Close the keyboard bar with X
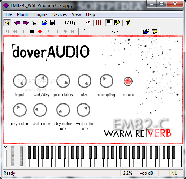This screenshot has height=179, width=186. click(5, 147)
